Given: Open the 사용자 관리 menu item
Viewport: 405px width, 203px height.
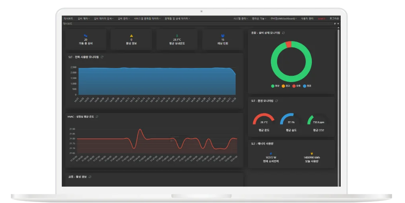Looking at the screenshot, I should click(x=307, y=19).
